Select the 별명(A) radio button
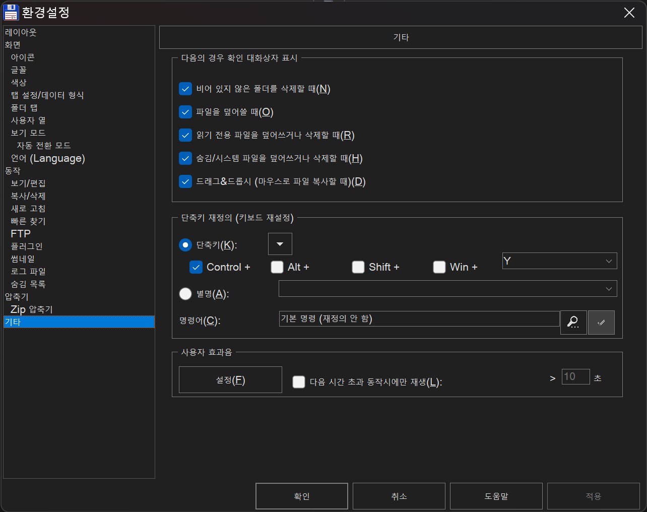 point(185,294)
